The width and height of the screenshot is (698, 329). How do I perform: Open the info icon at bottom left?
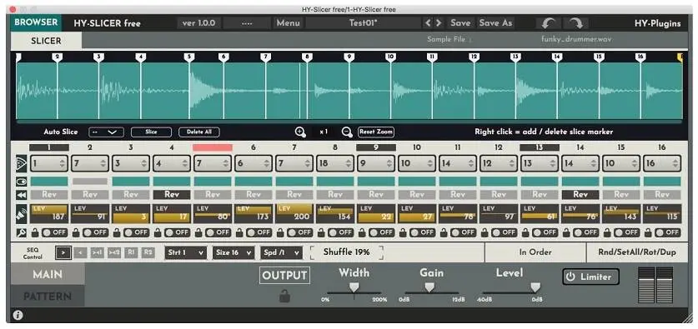click(18, 315)
